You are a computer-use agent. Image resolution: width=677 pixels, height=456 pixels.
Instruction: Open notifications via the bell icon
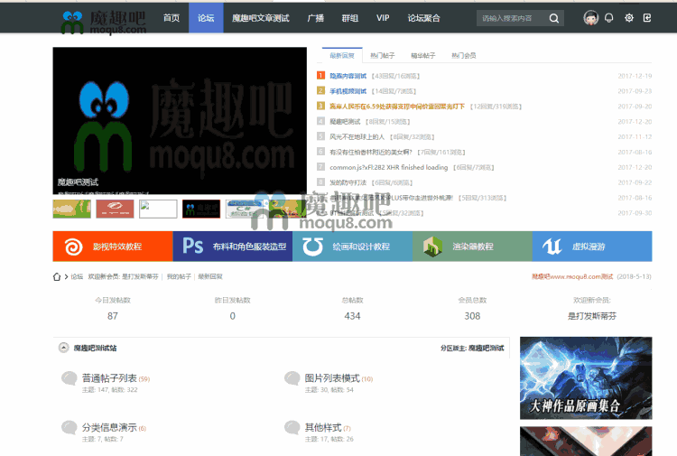pyautogui.click(x=608, y=18)
